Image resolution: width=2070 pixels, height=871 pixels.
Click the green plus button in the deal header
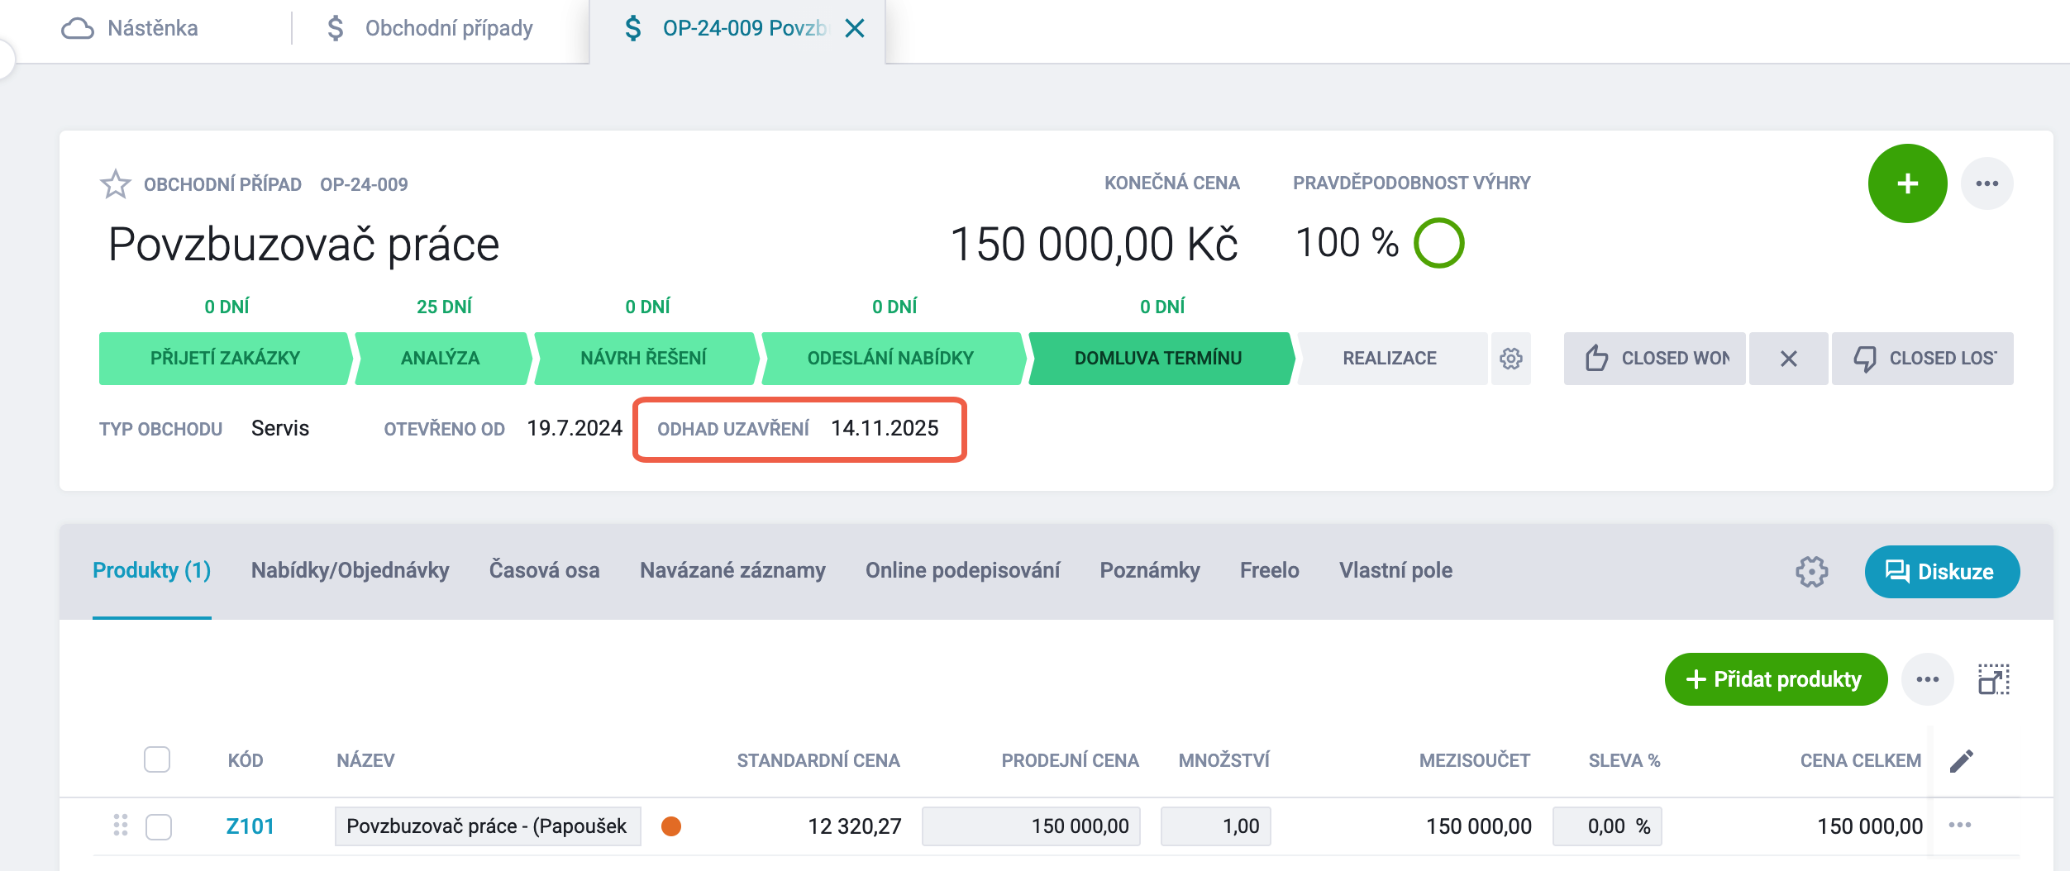click(x=1907, y=183)
